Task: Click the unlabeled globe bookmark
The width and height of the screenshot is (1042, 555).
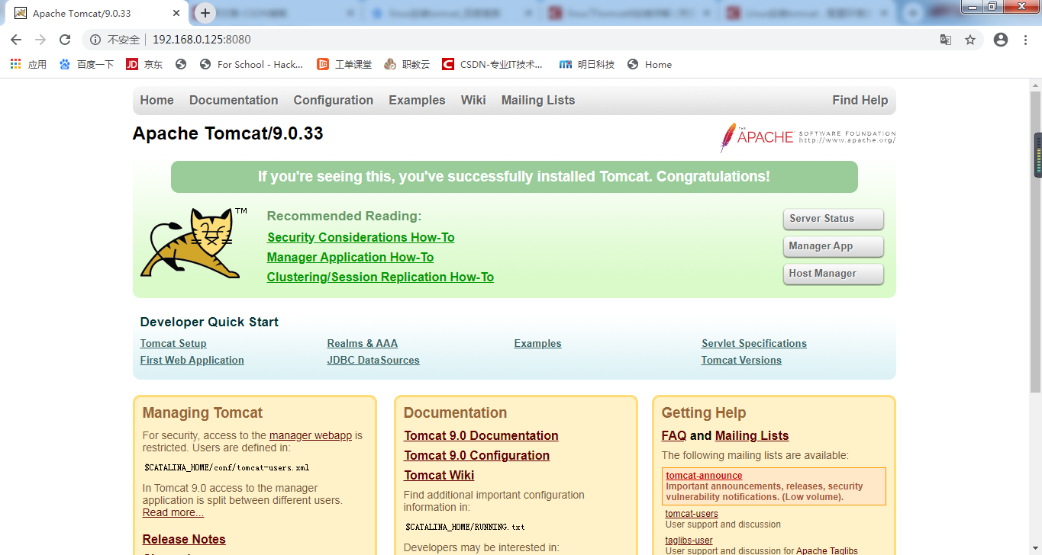Action: tap(181, 64)
